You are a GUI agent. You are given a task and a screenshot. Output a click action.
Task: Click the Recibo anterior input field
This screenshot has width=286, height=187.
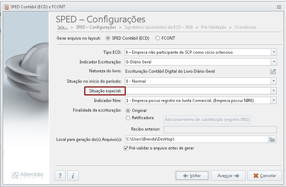(x=220, y=129)
